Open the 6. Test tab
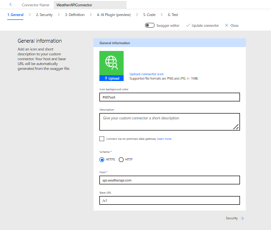Image resolution: width=271 pixels, height=230 pixels. click(173, 15)
